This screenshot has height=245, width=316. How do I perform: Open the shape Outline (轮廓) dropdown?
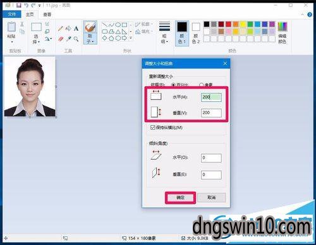click(144, 25)
